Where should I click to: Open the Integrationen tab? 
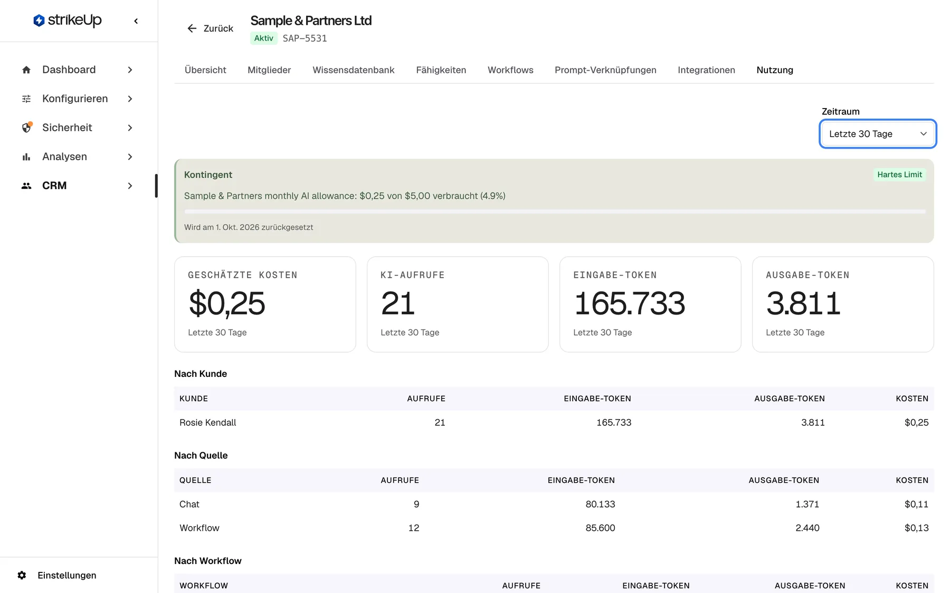706,70
